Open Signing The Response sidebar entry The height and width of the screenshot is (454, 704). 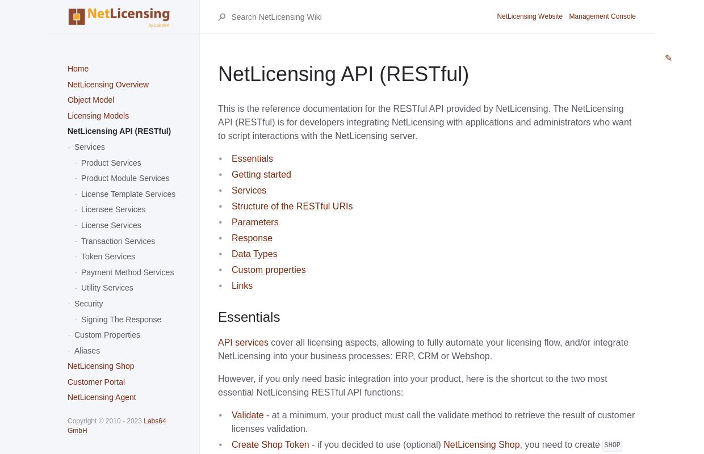[121, 320]
